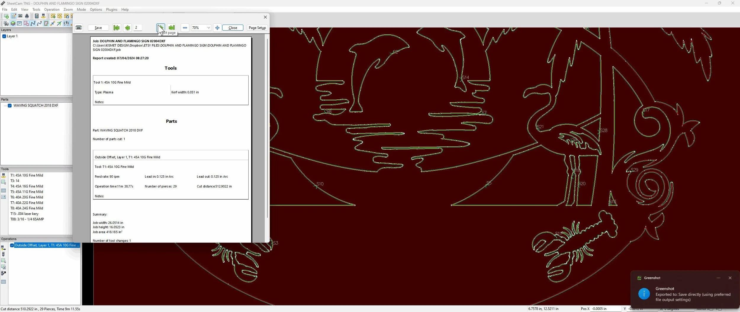
Task: Click the plasma torch tool icon in top toolbar
Action: point(43,16)
